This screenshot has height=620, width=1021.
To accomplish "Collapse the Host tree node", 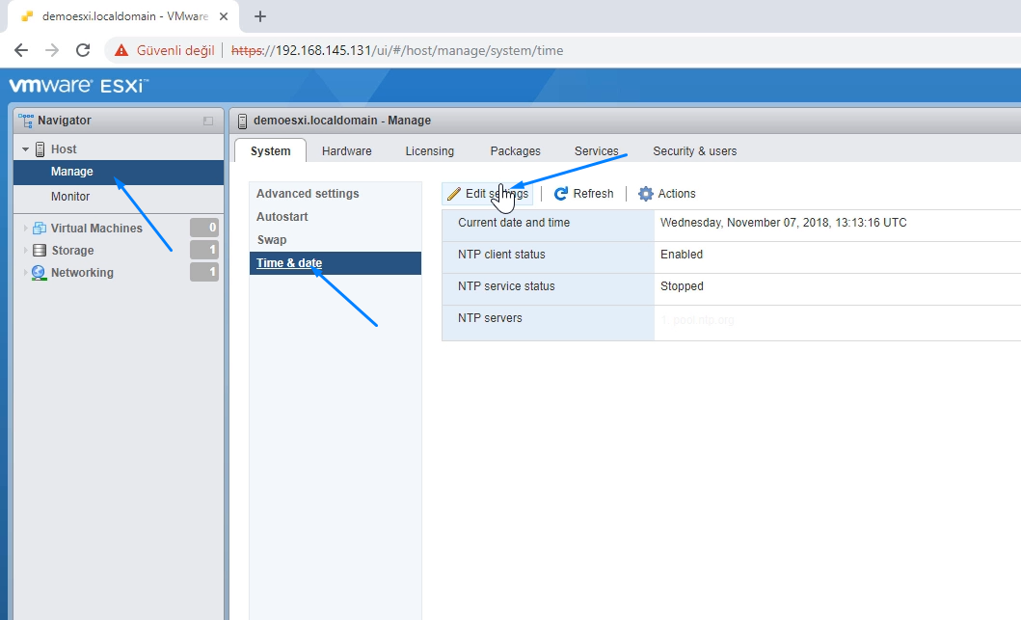I will point(25,149).
